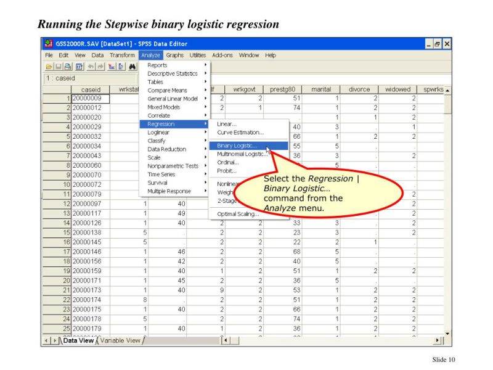
Task: Click the Go to Case icon
Action: point(112,67)
